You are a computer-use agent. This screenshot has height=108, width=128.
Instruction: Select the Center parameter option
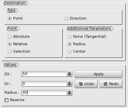pyautogui.click(x=70, y=51)
